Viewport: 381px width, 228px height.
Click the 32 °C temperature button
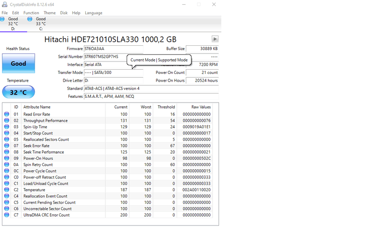pyautogui.click(x=19, y=92)
